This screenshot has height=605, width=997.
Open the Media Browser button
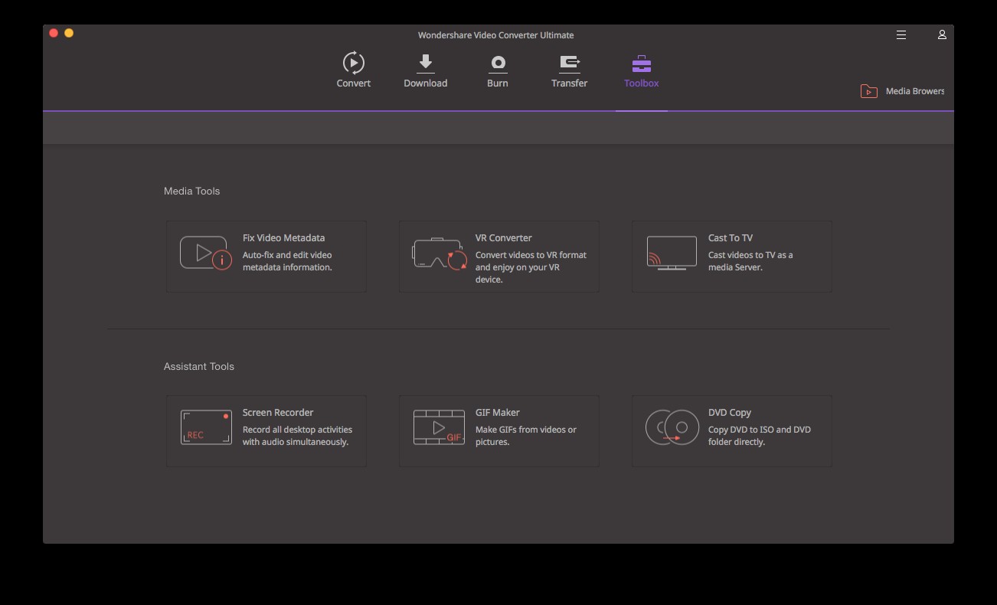point(903,91)
